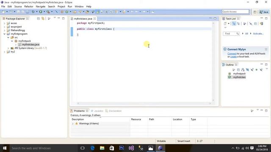Expand Warnings (4 items) row
Screen dimensions: 271x152
tap(72, 124)
